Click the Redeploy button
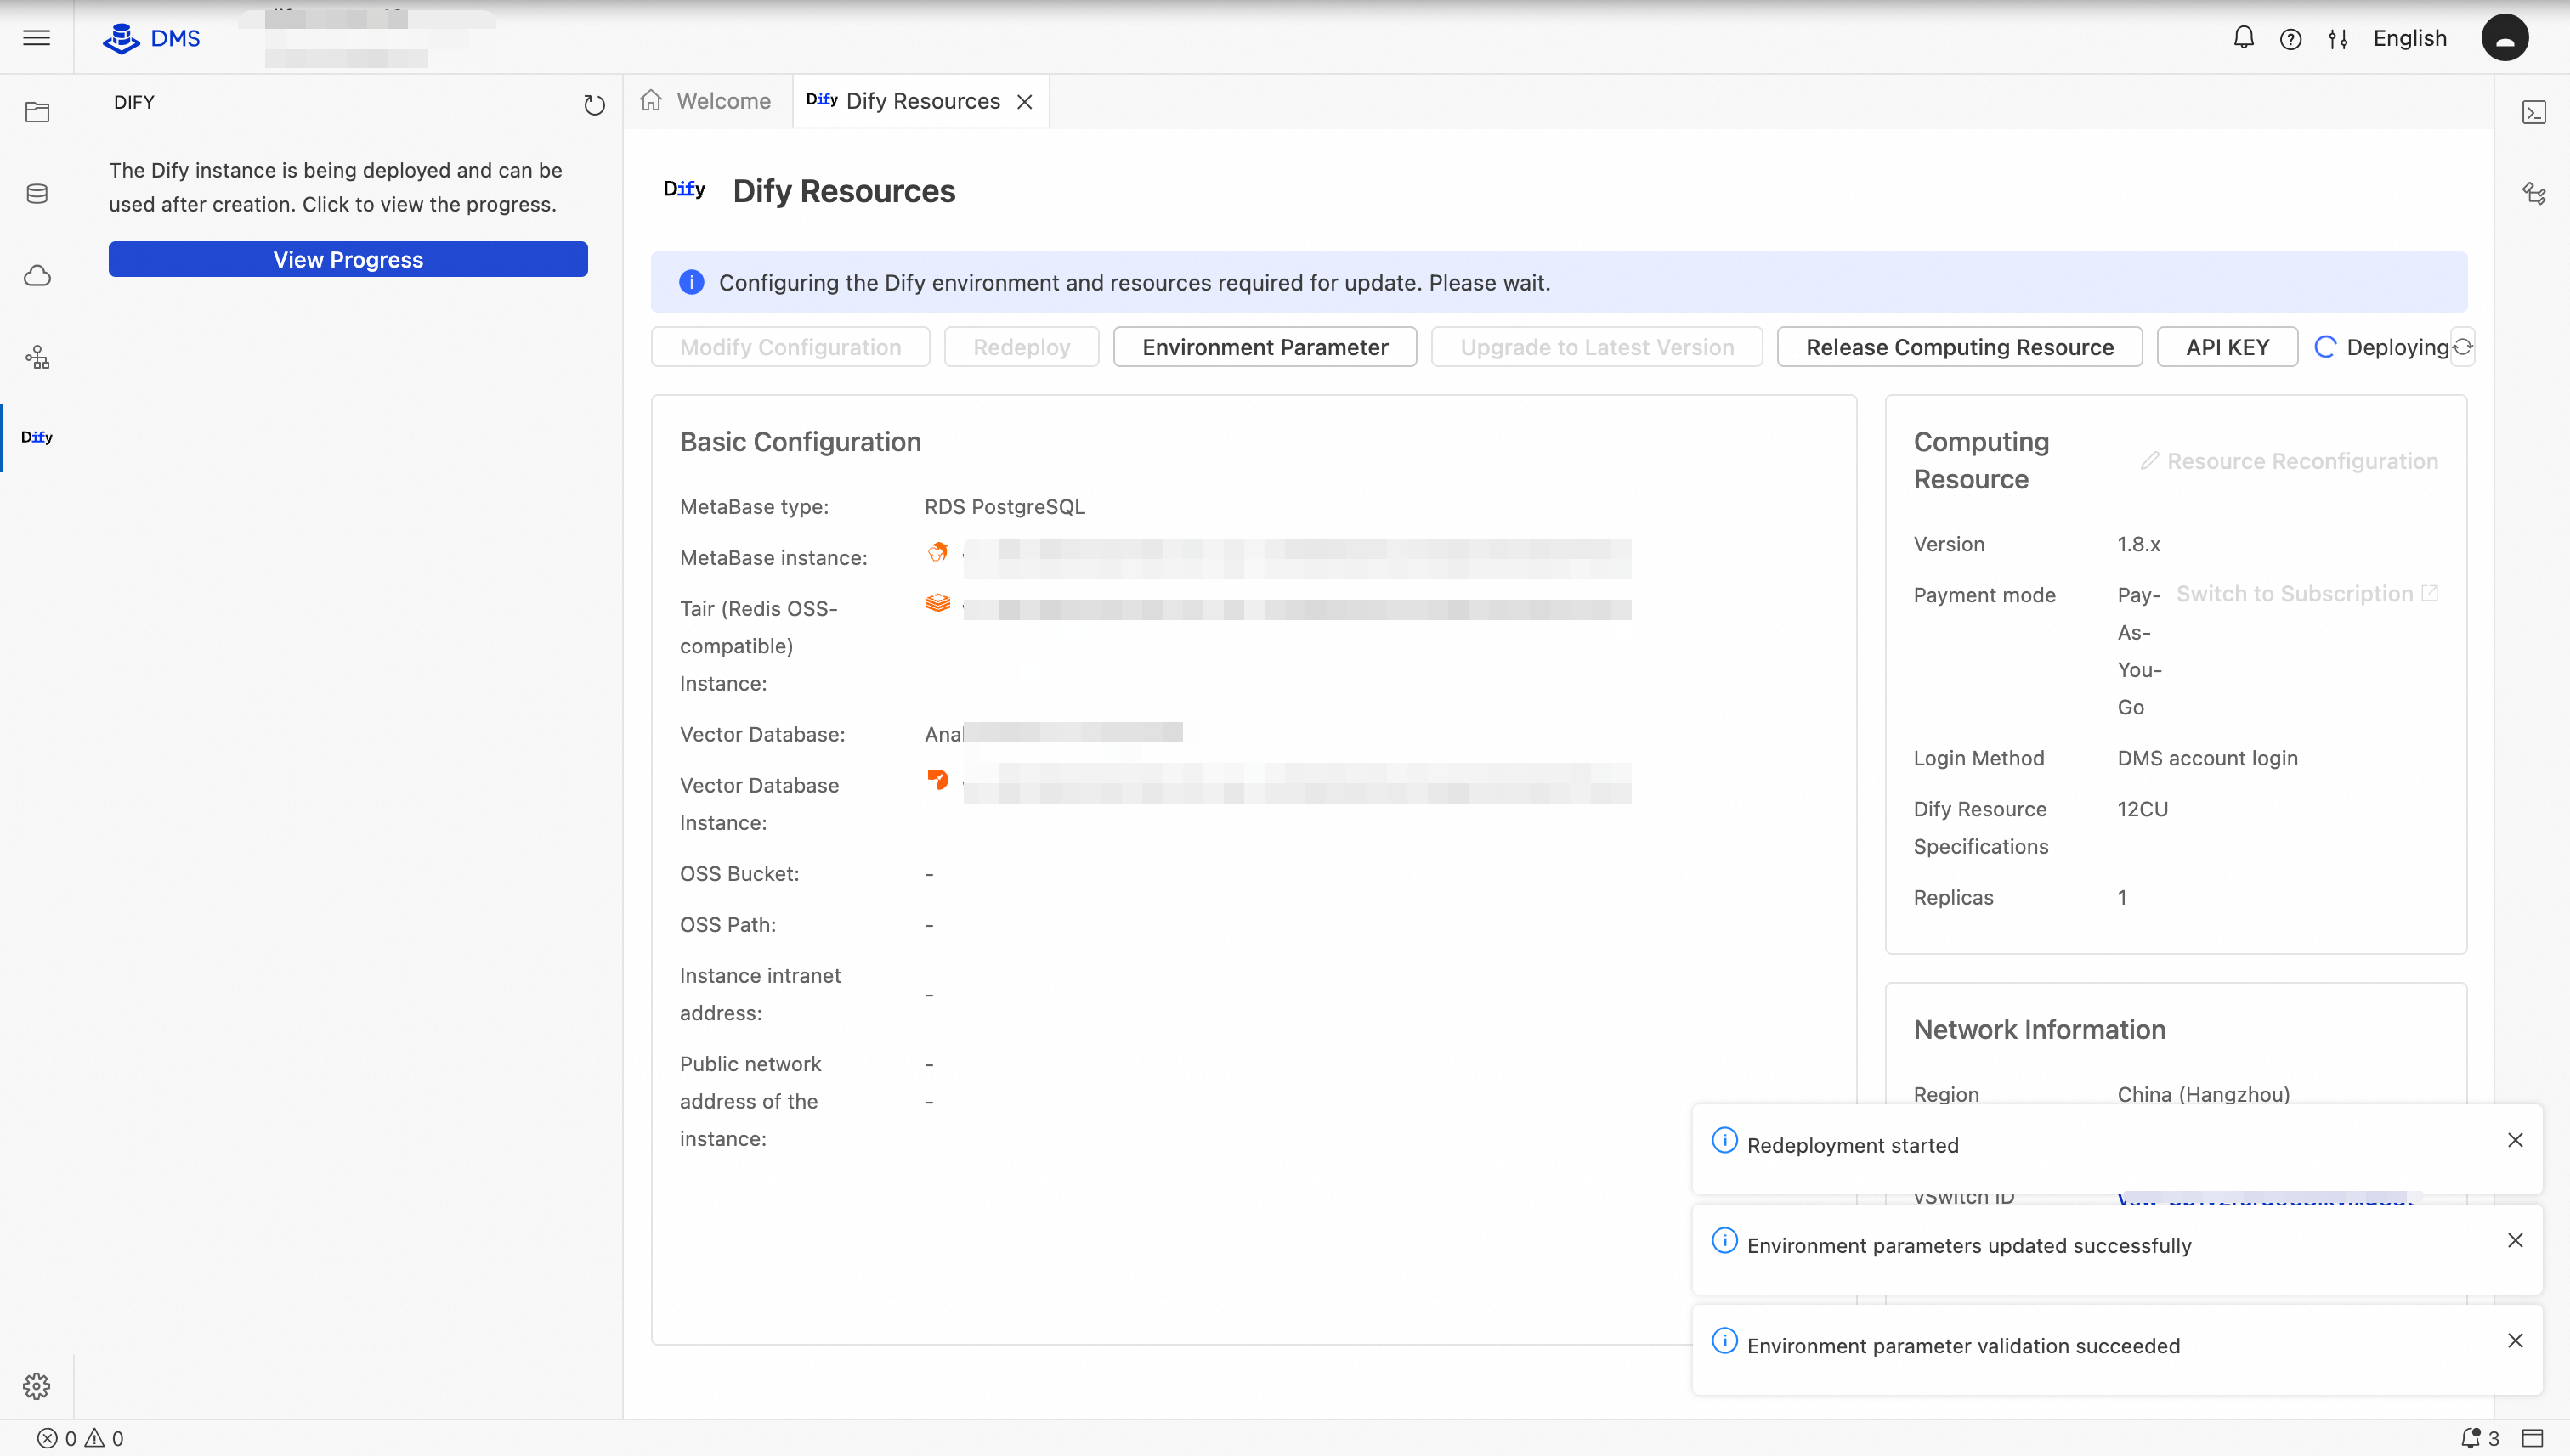Image resolution: width=2570 pixels, height=1456 pixels. [x=1022, y=347]
